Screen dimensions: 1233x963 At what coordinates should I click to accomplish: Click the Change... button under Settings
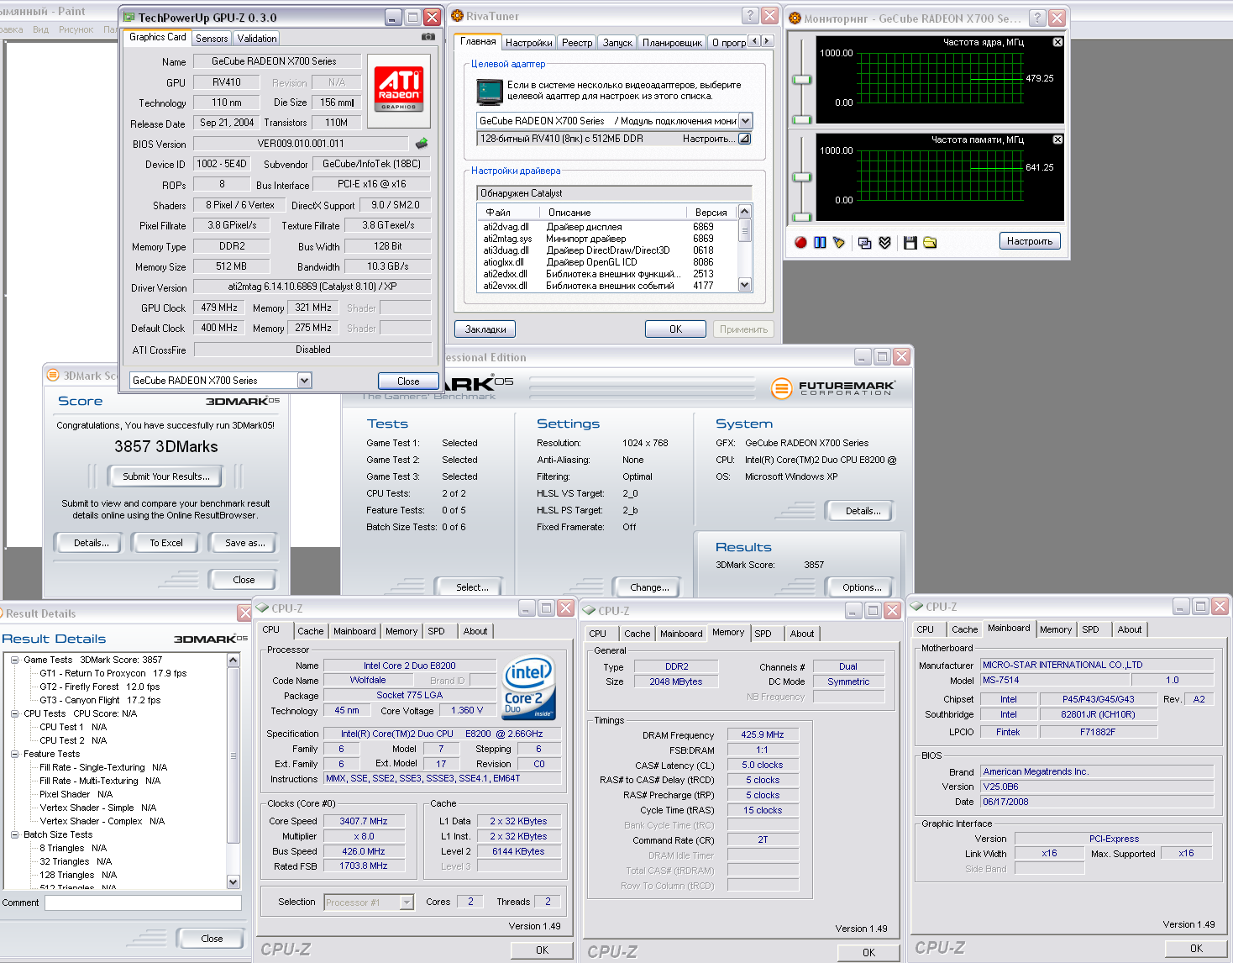(x=649, y=587)
